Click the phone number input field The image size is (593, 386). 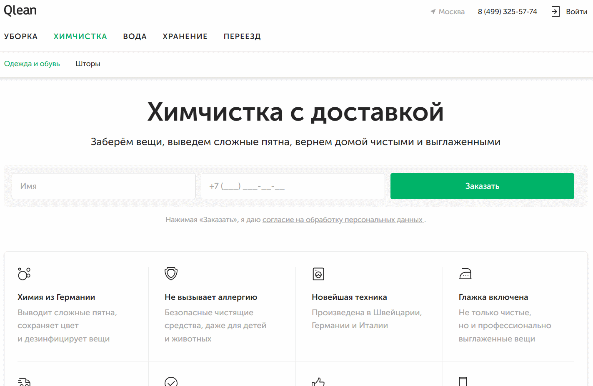point(293,186)
